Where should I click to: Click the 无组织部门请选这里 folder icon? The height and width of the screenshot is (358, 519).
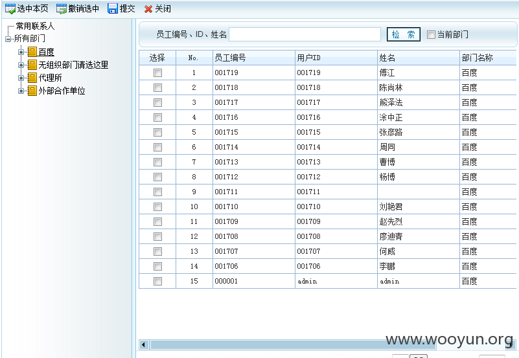tap(32, 65)
